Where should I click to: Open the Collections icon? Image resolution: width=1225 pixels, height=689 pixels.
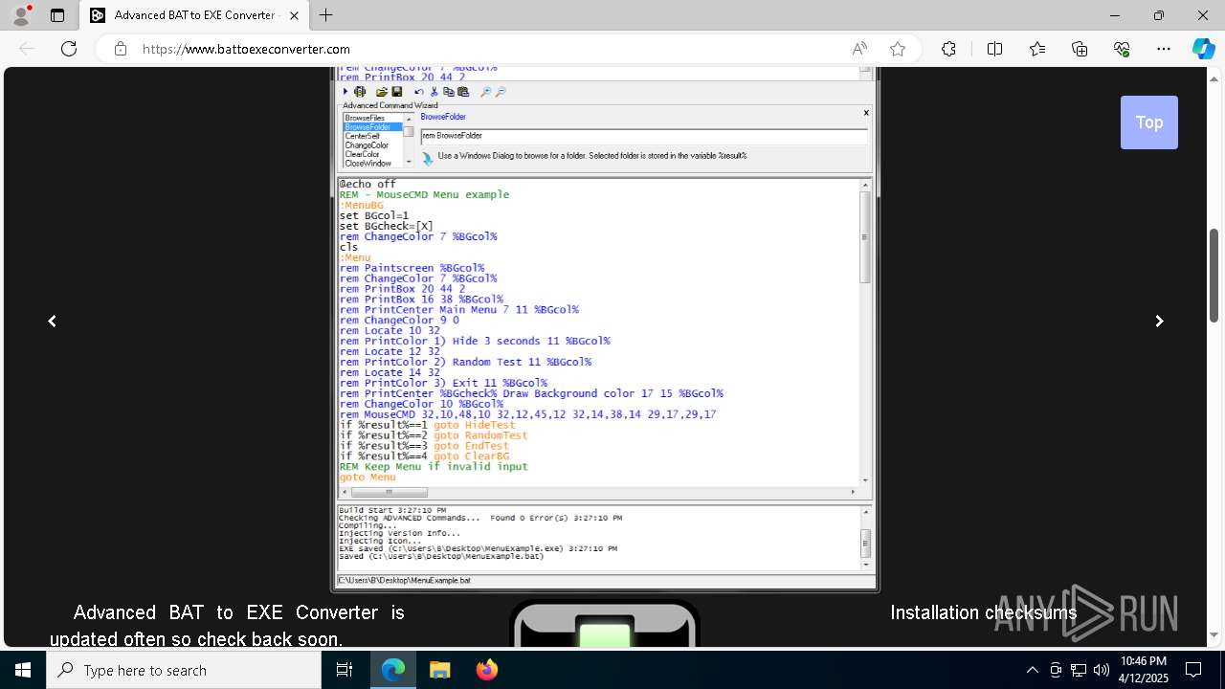(x=1080, y=49)
